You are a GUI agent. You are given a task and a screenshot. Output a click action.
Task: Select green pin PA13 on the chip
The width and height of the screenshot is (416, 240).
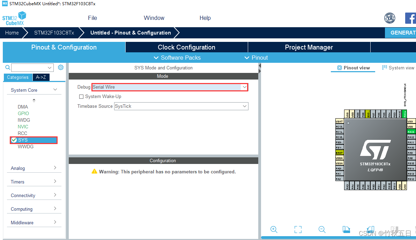[411, 132]
